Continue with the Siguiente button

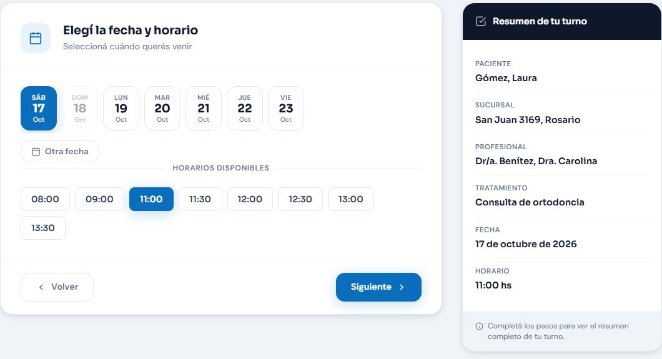point(378,287)
